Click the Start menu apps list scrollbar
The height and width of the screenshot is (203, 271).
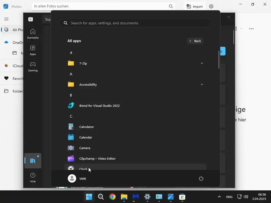point(219,60)
